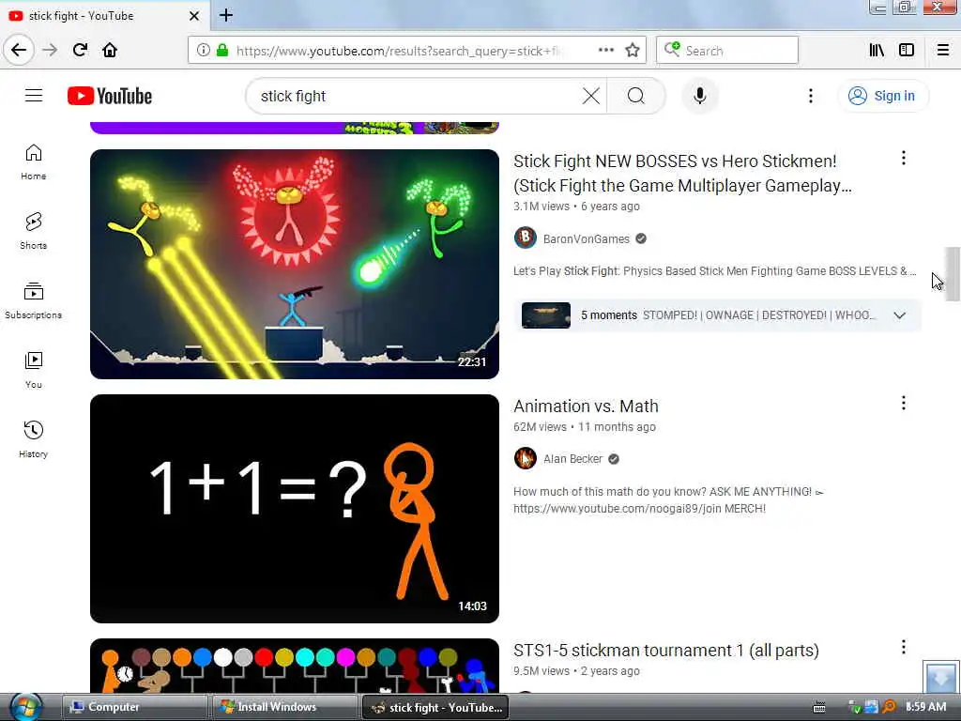The image size is (961, 721).
Task: Open the 5 moments preview thumbnail
Action: (546, 315)
